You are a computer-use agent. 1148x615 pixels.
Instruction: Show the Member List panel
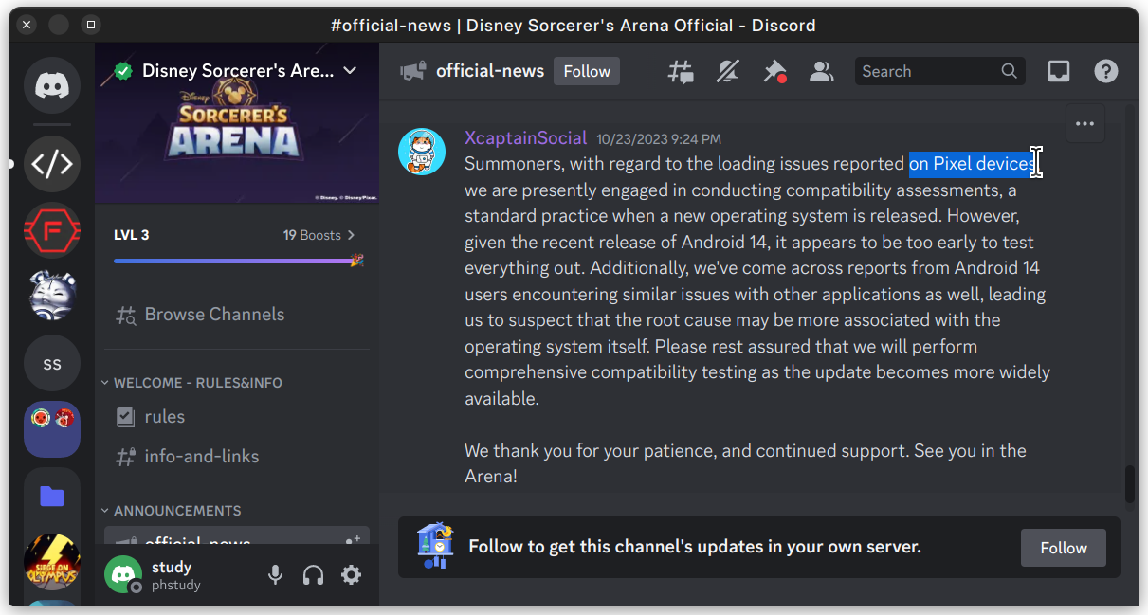(x=821, y=71)
